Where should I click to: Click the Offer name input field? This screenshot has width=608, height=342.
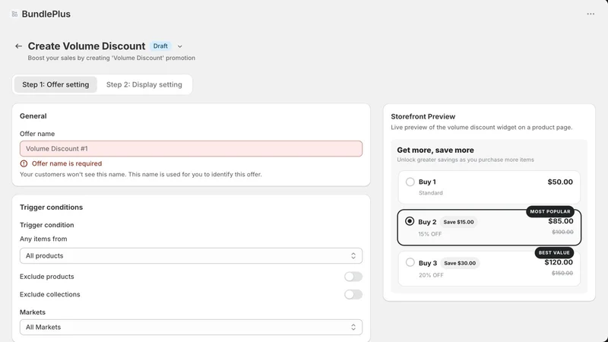192,149
